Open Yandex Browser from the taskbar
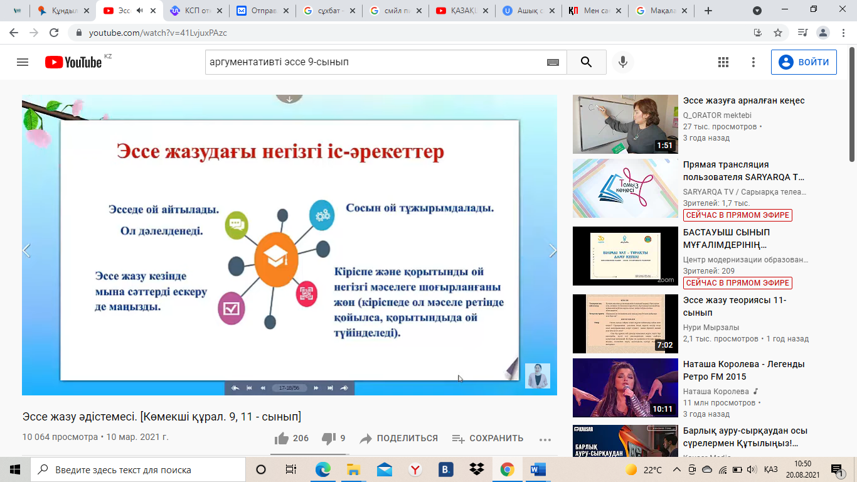This screenshot has width=857, height=482. pyautogui.click(x=415, y=469)
